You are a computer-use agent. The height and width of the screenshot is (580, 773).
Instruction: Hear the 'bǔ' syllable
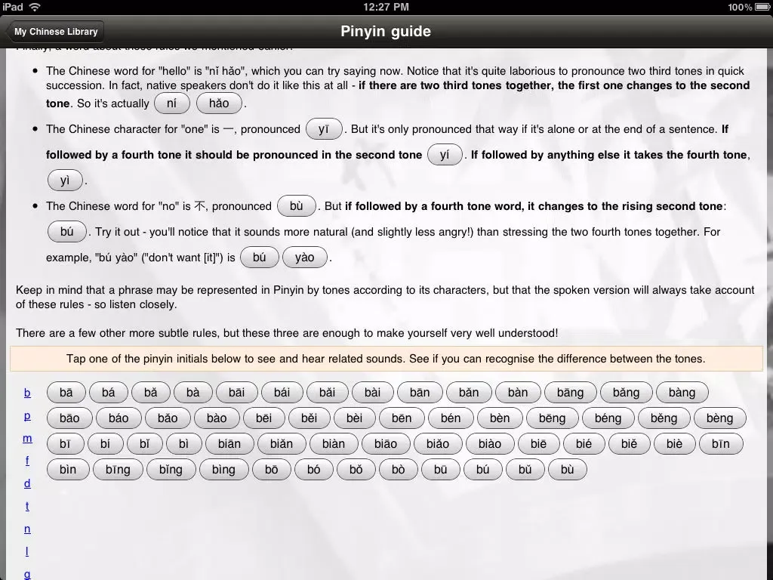pyautogui.click(x=525, y=469)
